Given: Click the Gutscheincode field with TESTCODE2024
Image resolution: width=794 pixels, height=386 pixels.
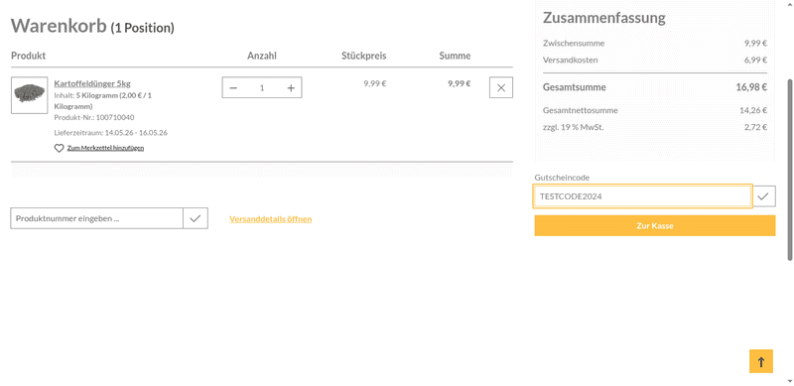Looking at the screenshot, I should coord(642,196).
